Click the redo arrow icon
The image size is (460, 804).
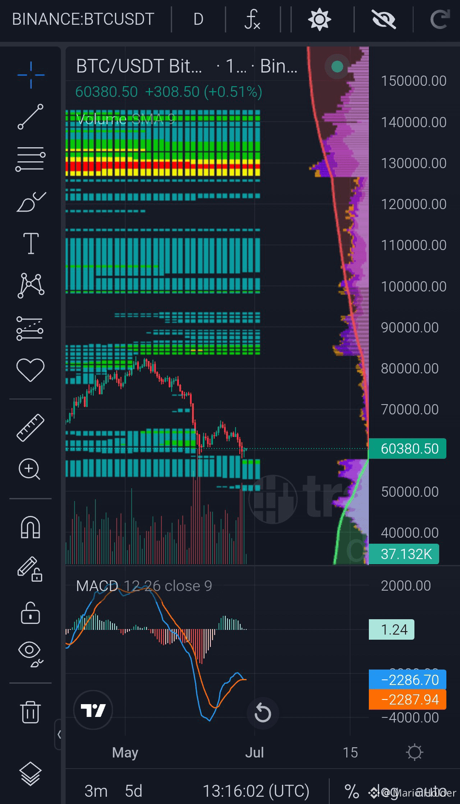(440, 19)
